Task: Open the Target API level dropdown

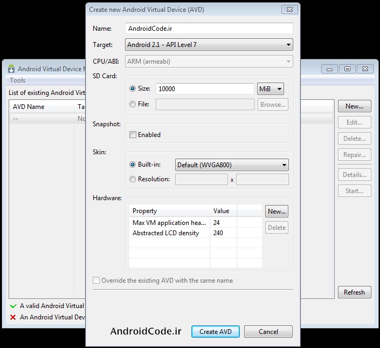Action: pyautogui.click(x=209, y=45)
